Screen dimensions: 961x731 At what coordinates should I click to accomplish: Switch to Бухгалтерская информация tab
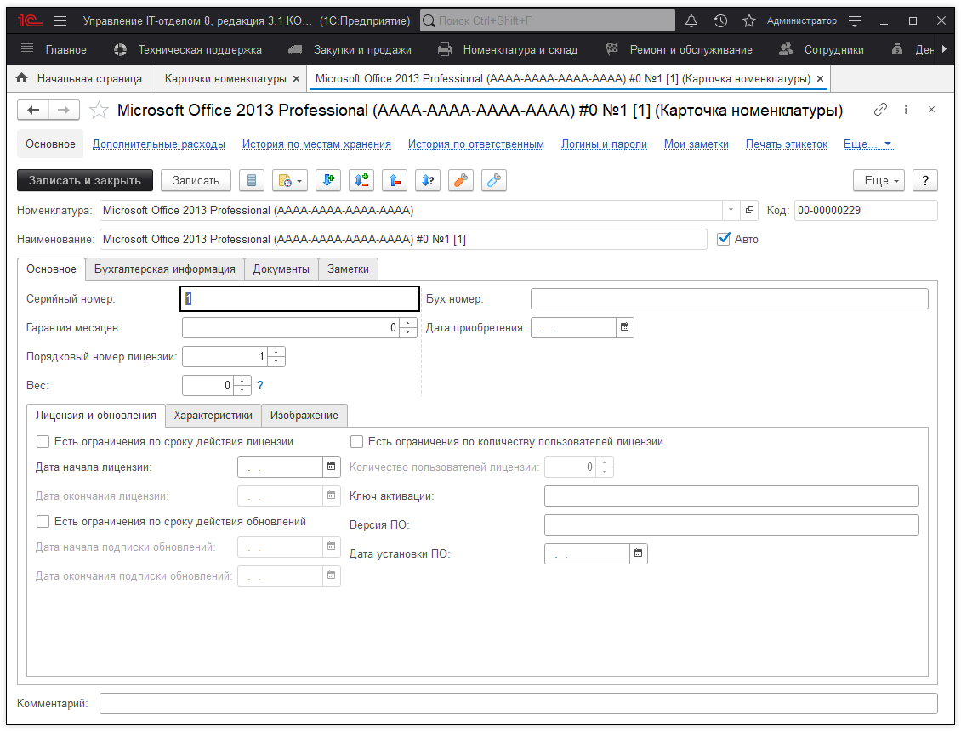click(165, 269)
